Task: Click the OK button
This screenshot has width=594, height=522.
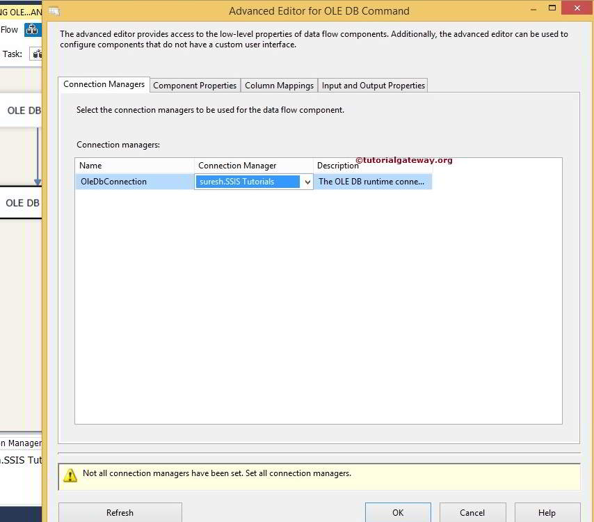Action: point(398,512)
